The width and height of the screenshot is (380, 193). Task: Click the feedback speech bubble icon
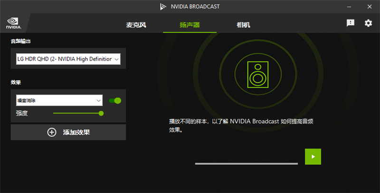pyautogui.click(x=351, y=23)
